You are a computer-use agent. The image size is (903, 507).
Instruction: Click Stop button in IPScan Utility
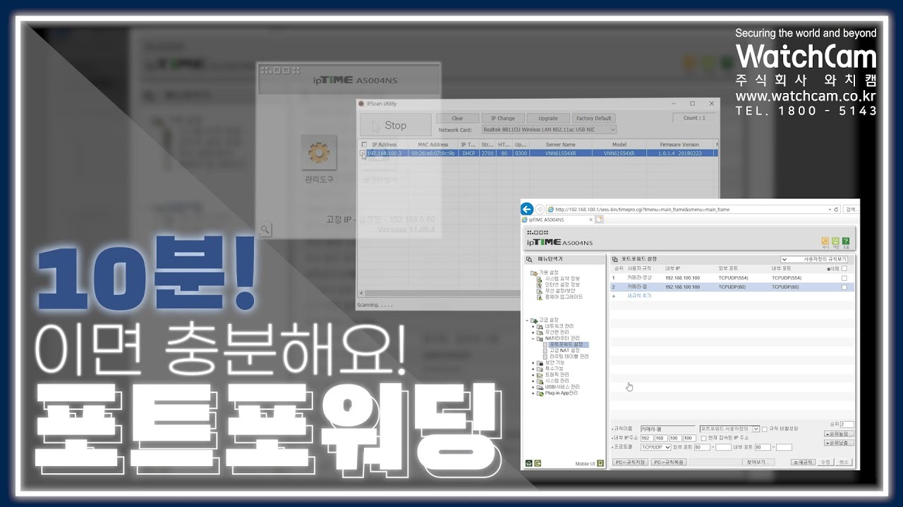(395, 125)
